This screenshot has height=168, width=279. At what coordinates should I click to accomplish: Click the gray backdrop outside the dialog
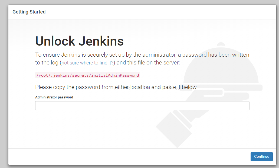point(4,81)
